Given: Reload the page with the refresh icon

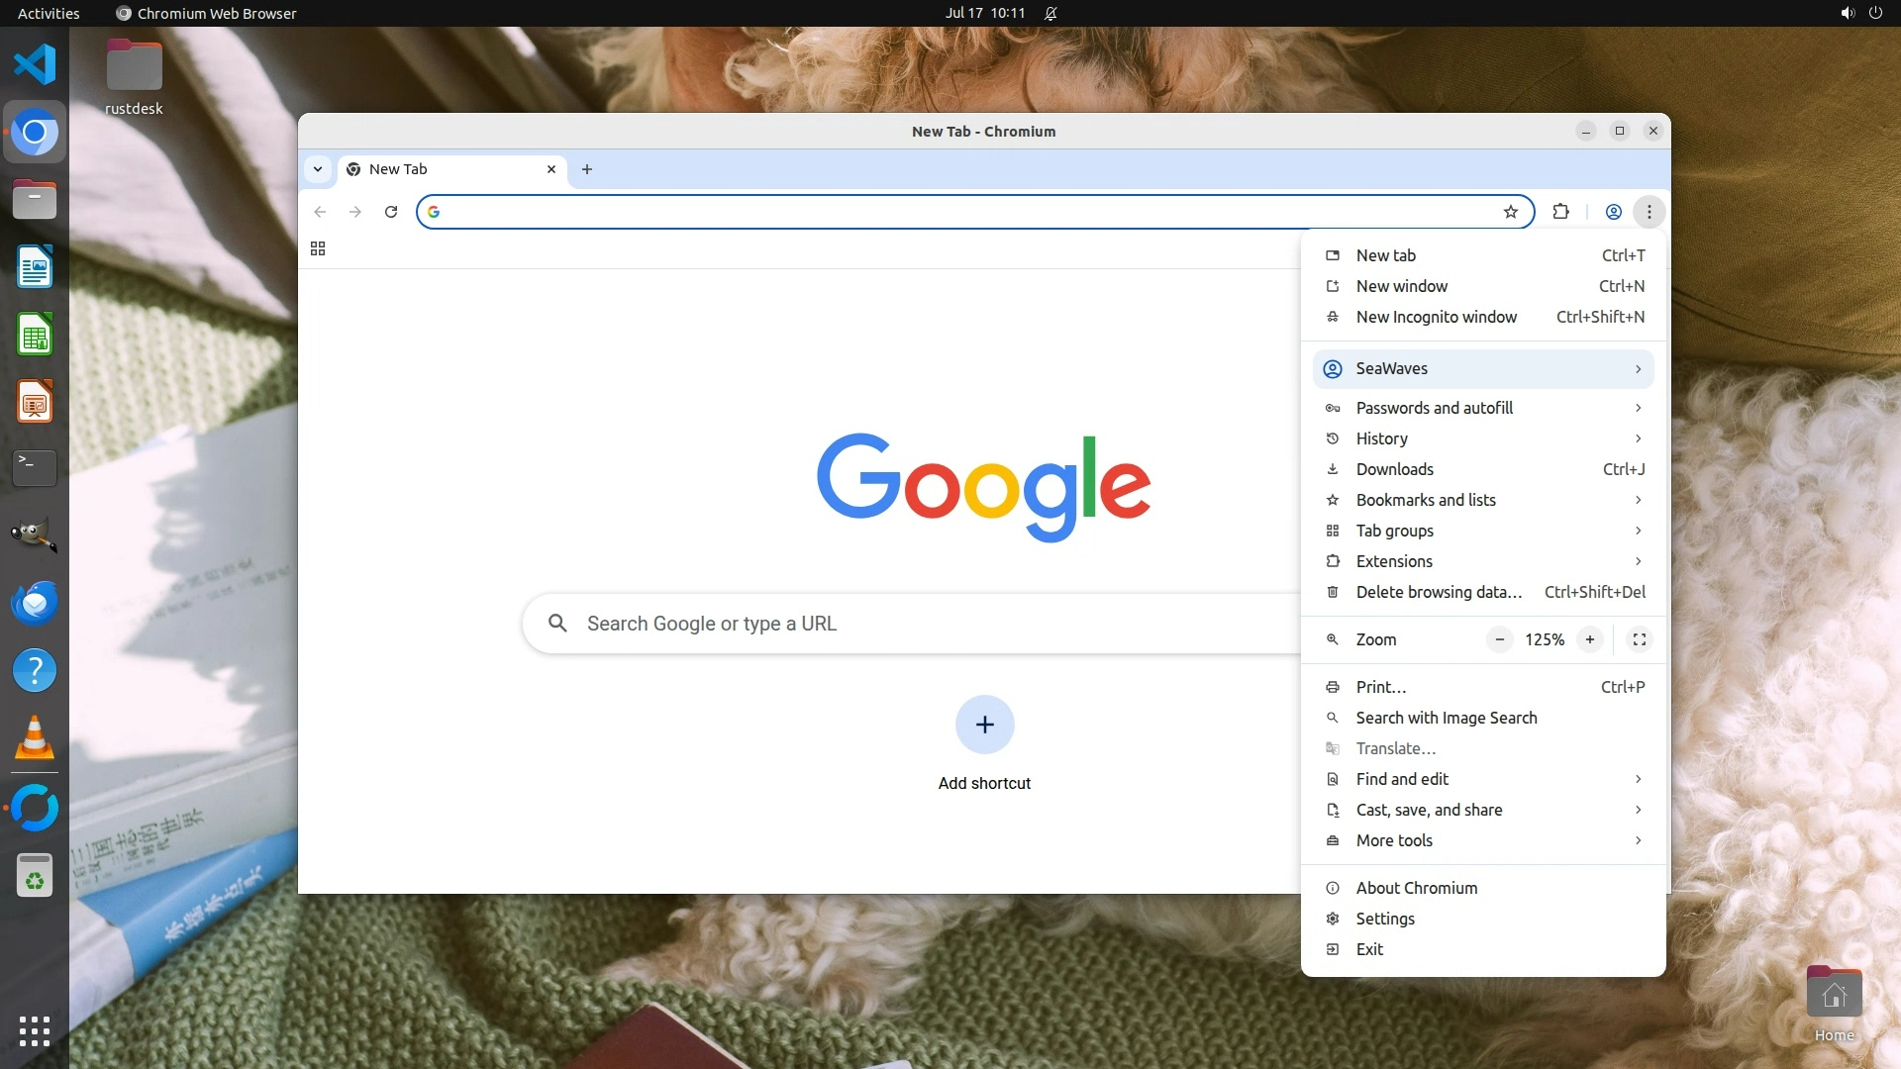Looking at the screenshot, I should point(391,212).
